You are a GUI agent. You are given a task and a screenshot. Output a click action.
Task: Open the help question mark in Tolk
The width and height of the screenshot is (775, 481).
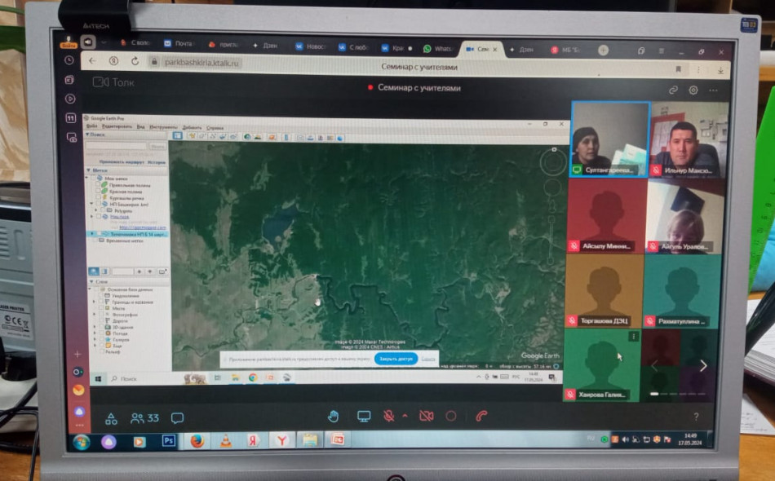pyautogui.click(x=696, y=417)
